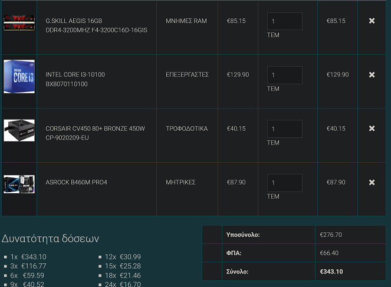Click the 3x €116.77 installment option

(x=28, y=266)
